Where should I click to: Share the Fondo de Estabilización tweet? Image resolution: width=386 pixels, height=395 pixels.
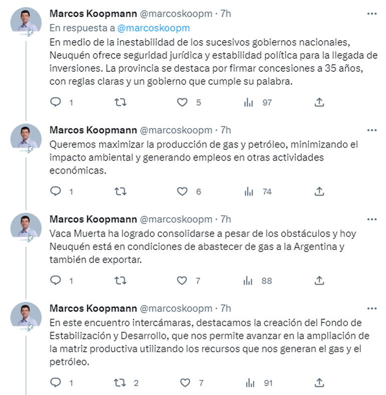[x=319, y=383]
